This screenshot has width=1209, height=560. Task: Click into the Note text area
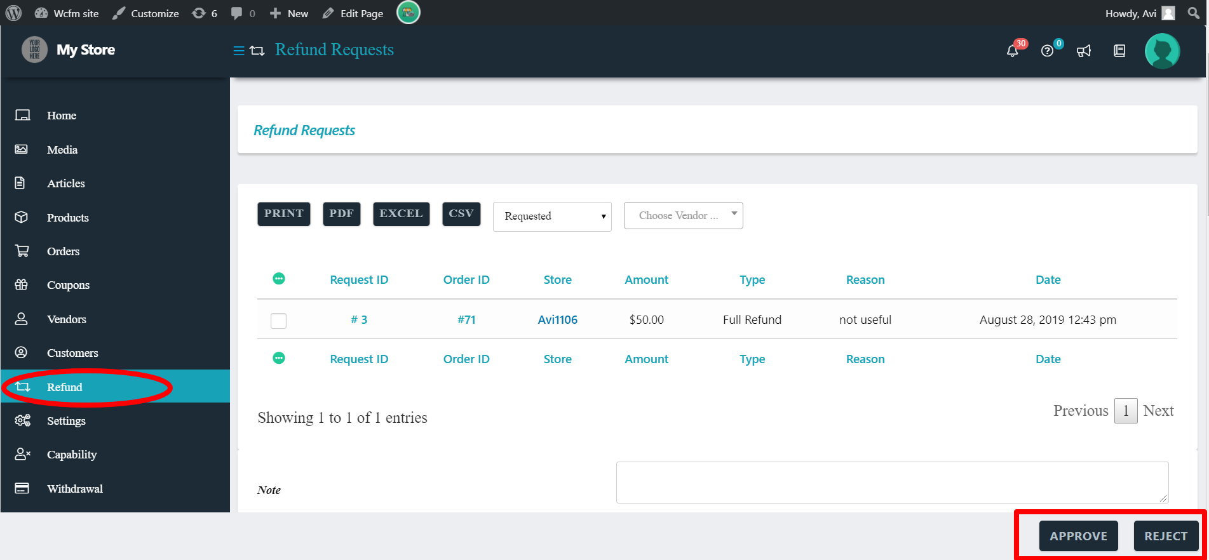[x=892, y=483]
